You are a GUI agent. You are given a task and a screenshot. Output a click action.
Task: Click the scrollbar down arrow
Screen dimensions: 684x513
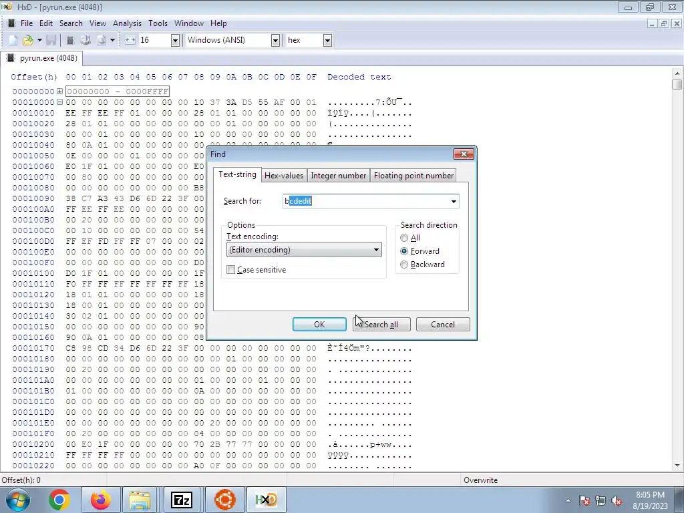(x=677, y=466)
